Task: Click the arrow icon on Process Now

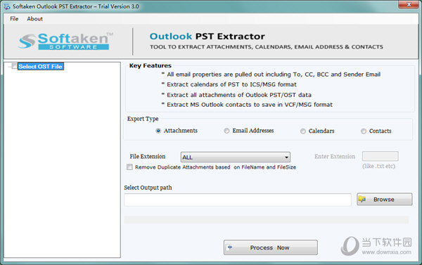Action: coord(230,247)
